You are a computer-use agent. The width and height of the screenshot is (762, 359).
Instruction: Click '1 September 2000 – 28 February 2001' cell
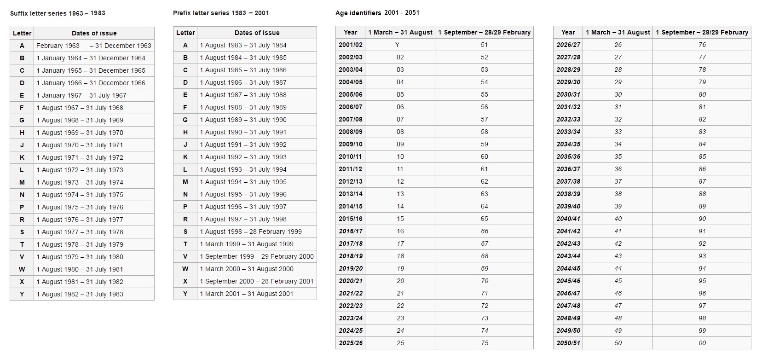click(x=257, y=281)
